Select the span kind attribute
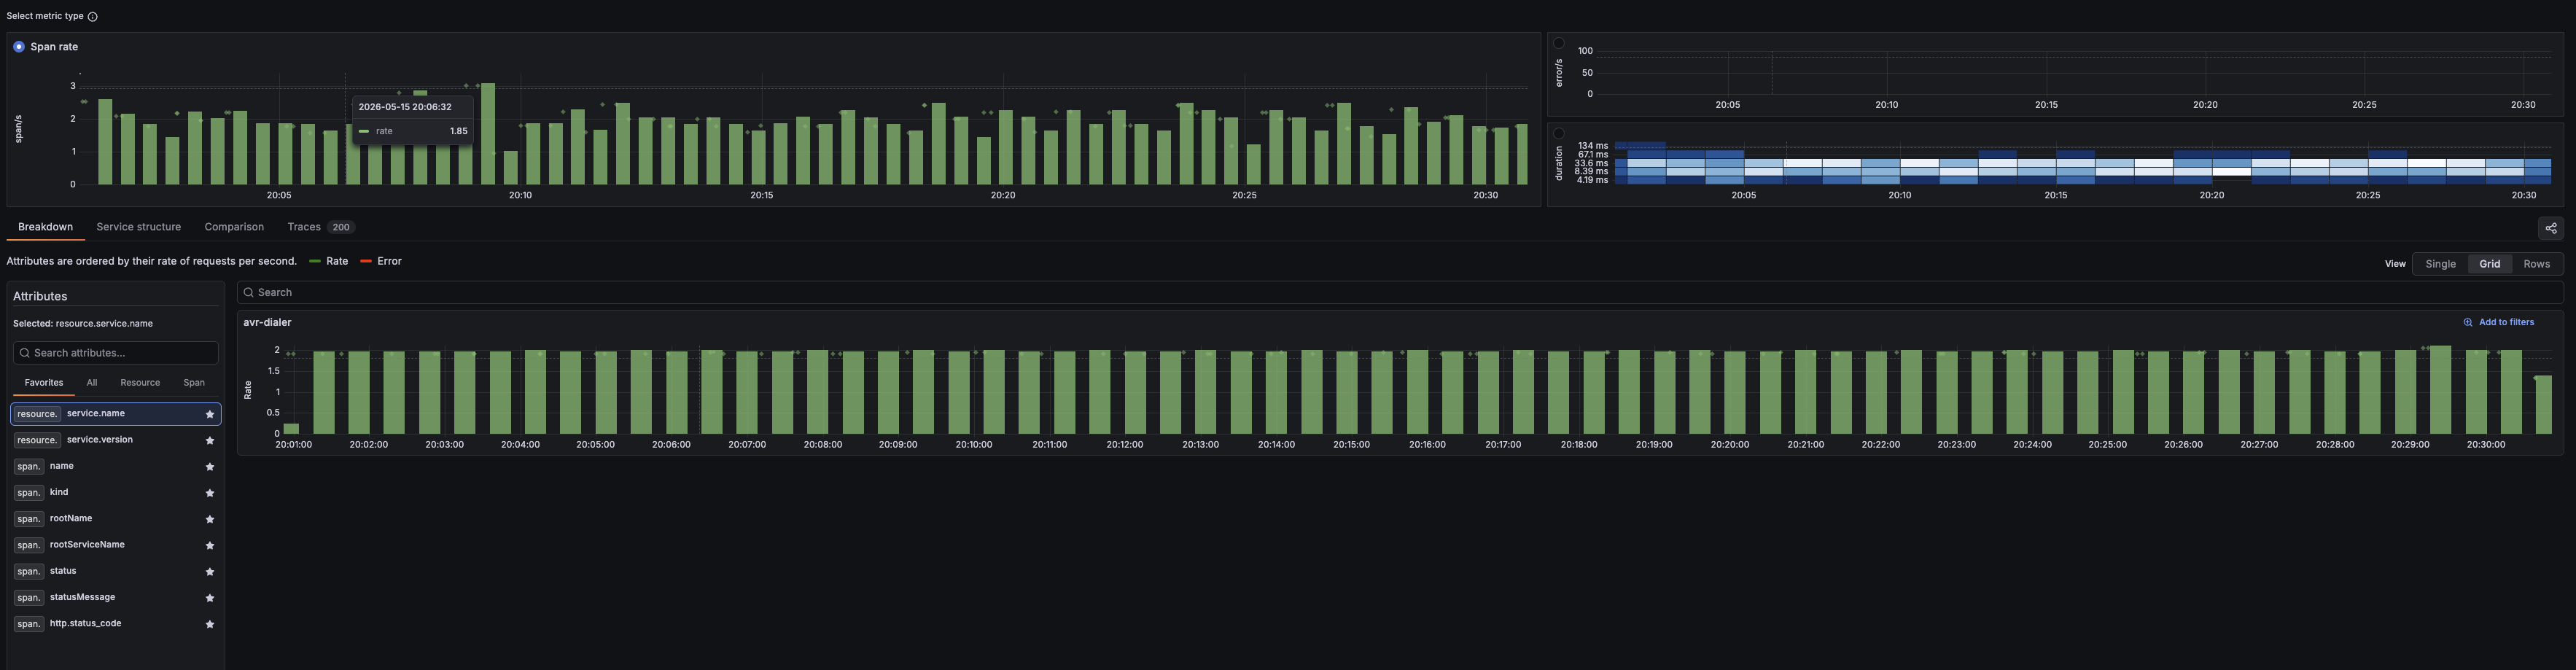2576x670 pixels. 116,493
